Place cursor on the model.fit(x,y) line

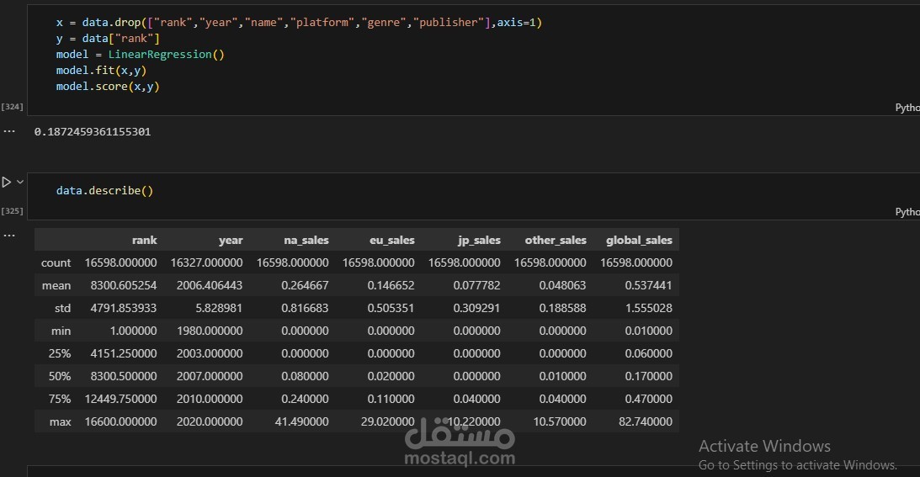pyautogui.click(x=101, y=71)
